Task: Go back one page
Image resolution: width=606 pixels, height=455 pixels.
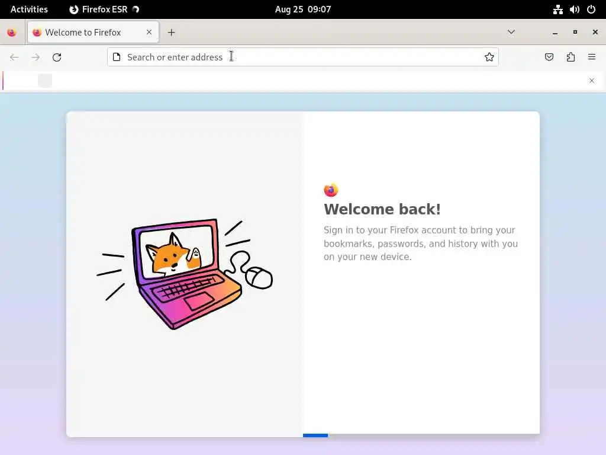Action: 14,57
